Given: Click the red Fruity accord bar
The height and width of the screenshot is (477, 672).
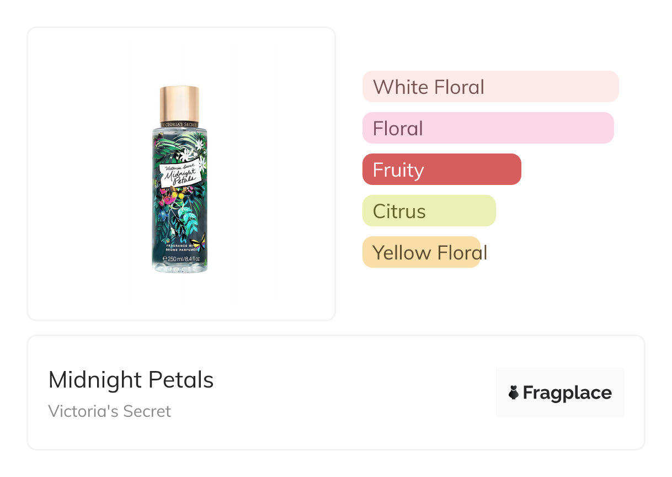Looking at the screenshot, I should (441, 169).
